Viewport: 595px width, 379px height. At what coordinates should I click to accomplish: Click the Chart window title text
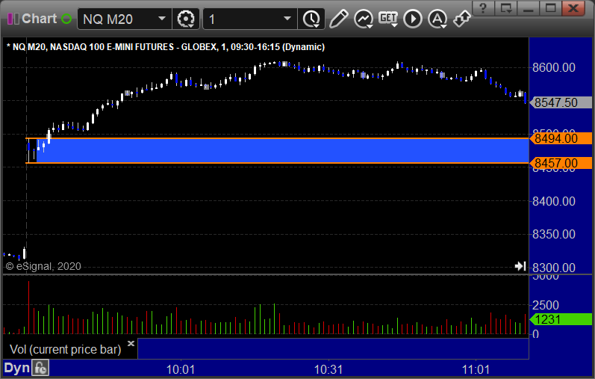[x=39, y=19]
